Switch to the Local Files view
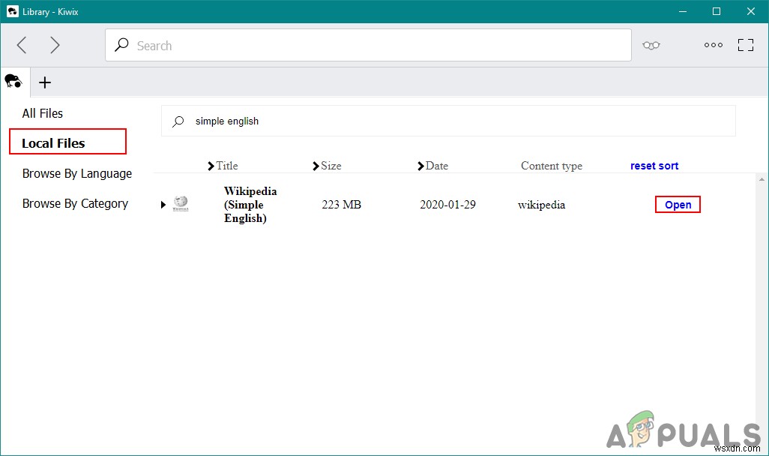The image size is (769, 456). (x=67, y=141)
